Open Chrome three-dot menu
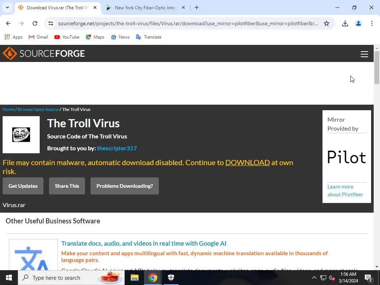Screen dimensions: 380x285 coord(371,23)
